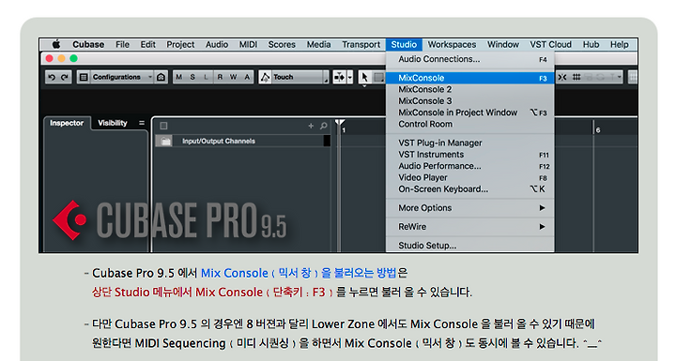The image size is (676, 361).
Task: Open the Media menu
Action: (318, 44)
